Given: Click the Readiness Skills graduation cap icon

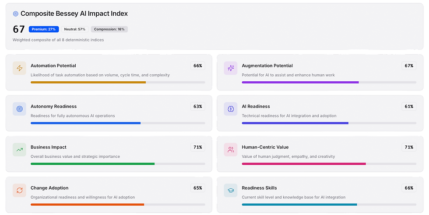Looking at the screenshot, I should pyautogui.click(x=231, y=191).
